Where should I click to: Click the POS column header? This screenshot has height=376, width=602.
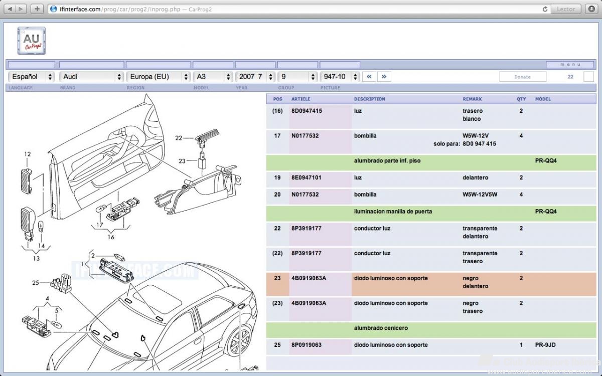coord(278,99)
